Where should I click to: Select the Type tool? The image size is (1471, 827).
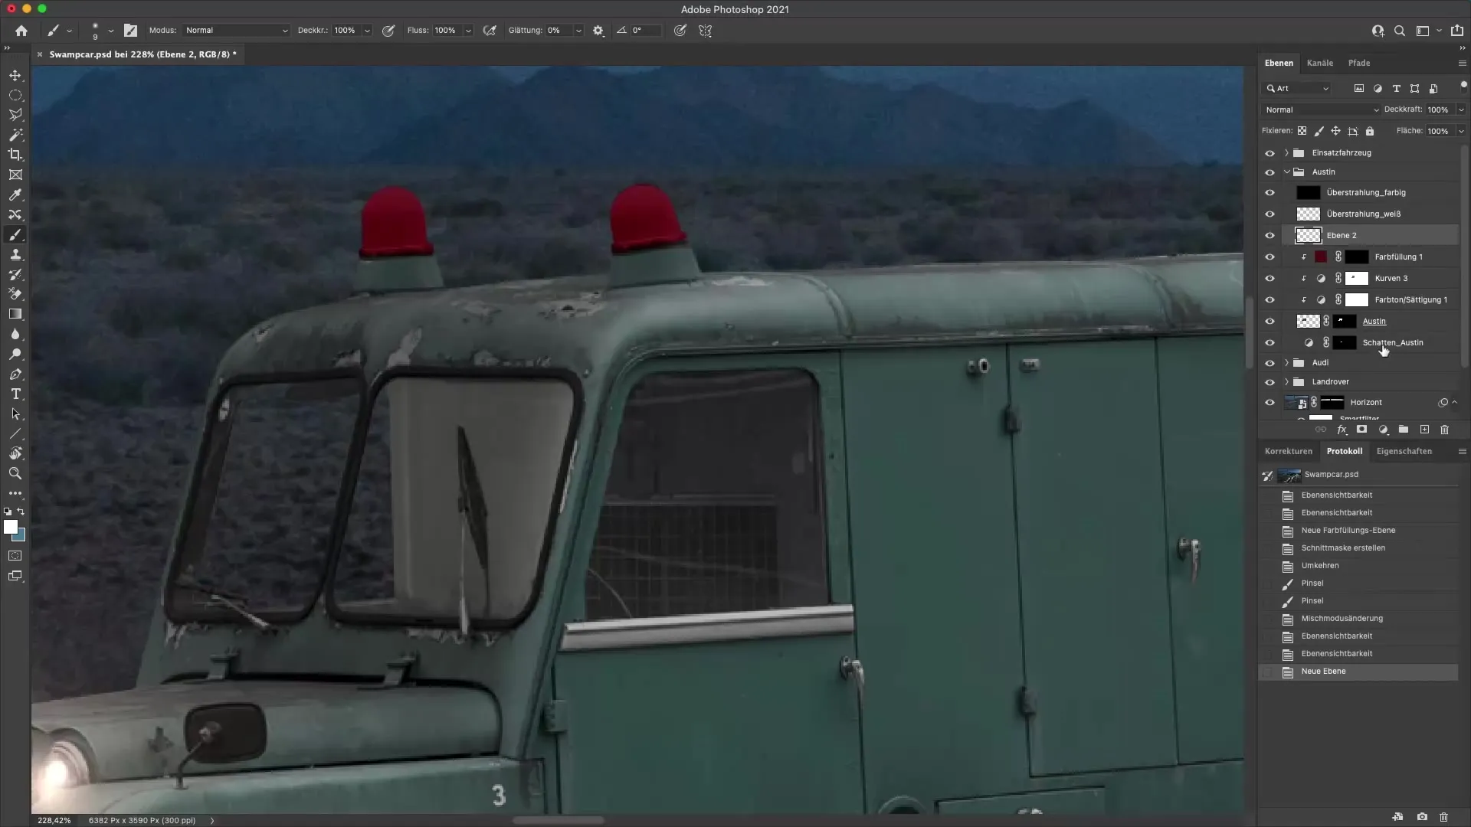(15, 394)
